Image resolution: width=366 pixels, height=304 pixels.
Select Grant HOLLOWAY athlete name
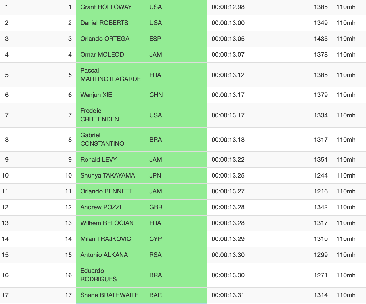point(106,7)
